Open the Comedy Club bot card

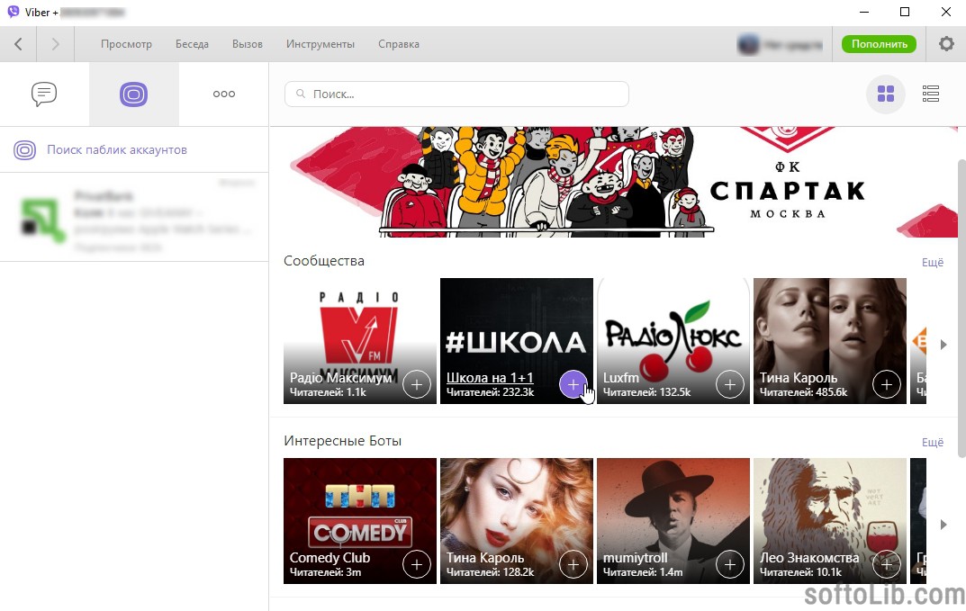(x=360, y=520)
